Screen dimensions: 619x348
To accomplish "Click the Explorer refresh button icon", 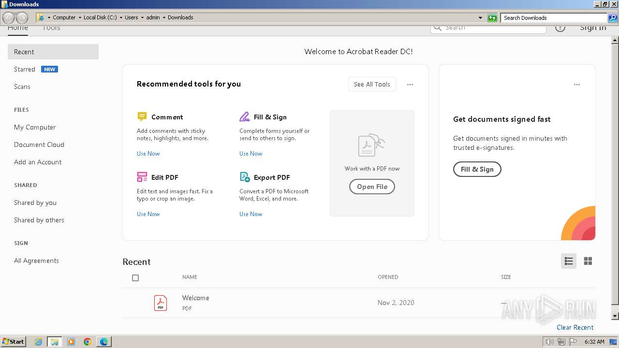I will [x=492, y=18].
